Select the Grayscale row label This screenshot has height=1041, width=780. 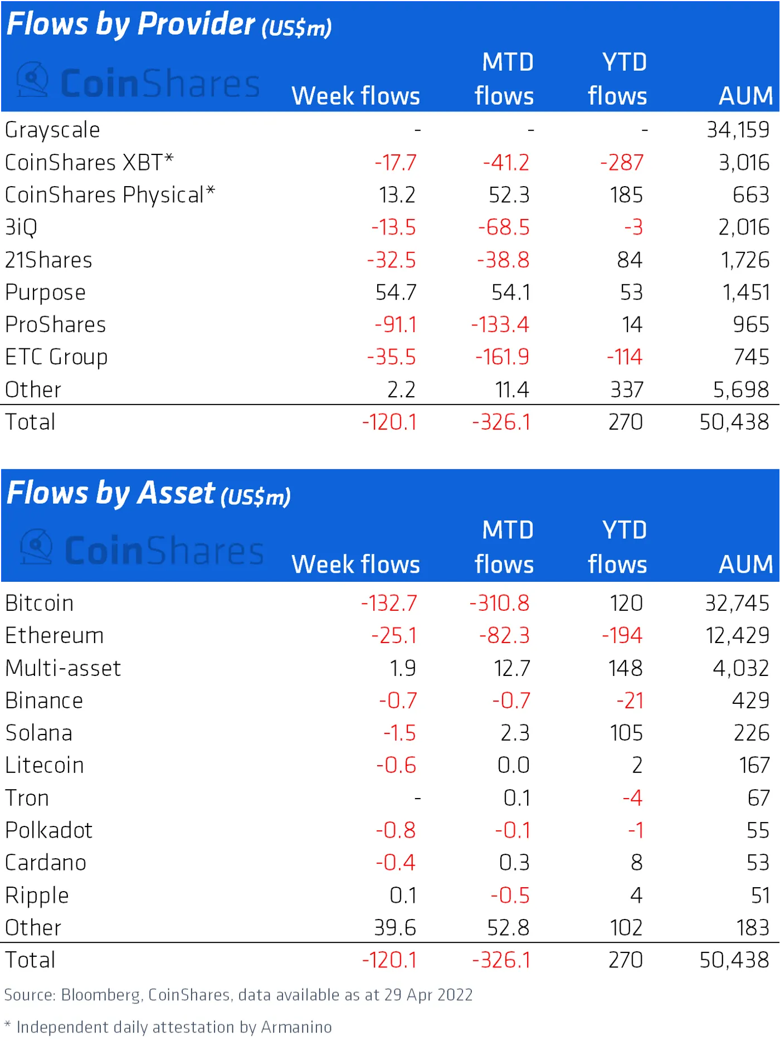point(52,130)
